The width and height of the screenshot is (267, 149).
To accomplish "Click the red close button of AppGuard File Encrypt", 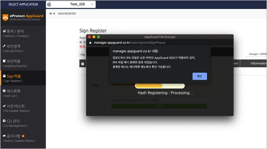I will point(89,37).
